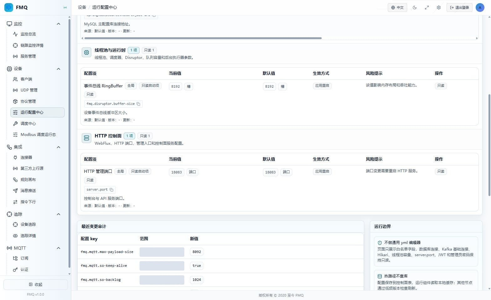The width and height of the screenshot is (491, 300).
Task: Go to 连接器 page
Action: (x=38, y=158)
